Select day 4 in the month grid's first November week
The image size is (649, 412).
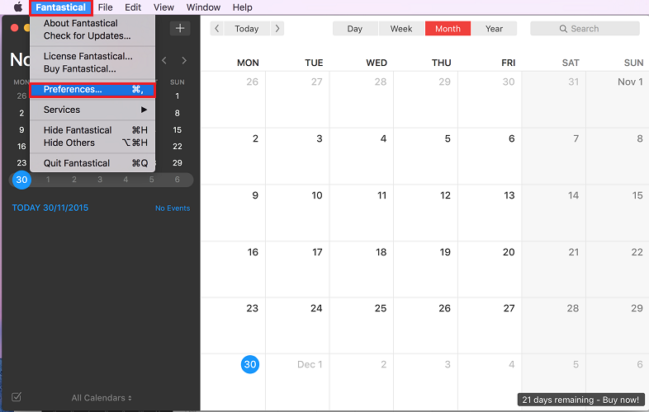coord(383,139)
